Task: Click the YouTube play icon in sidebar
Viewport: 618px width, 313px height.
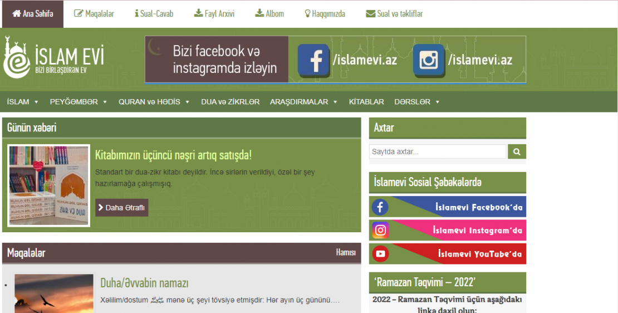Action: tap(380, 254)
